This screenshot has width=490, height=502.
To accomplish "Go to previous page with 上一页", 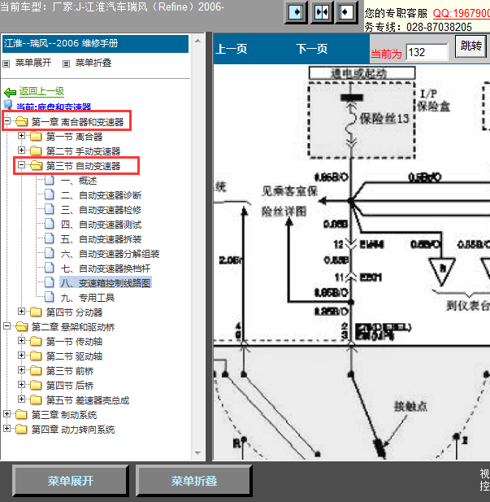I will (x=232, y=49).
